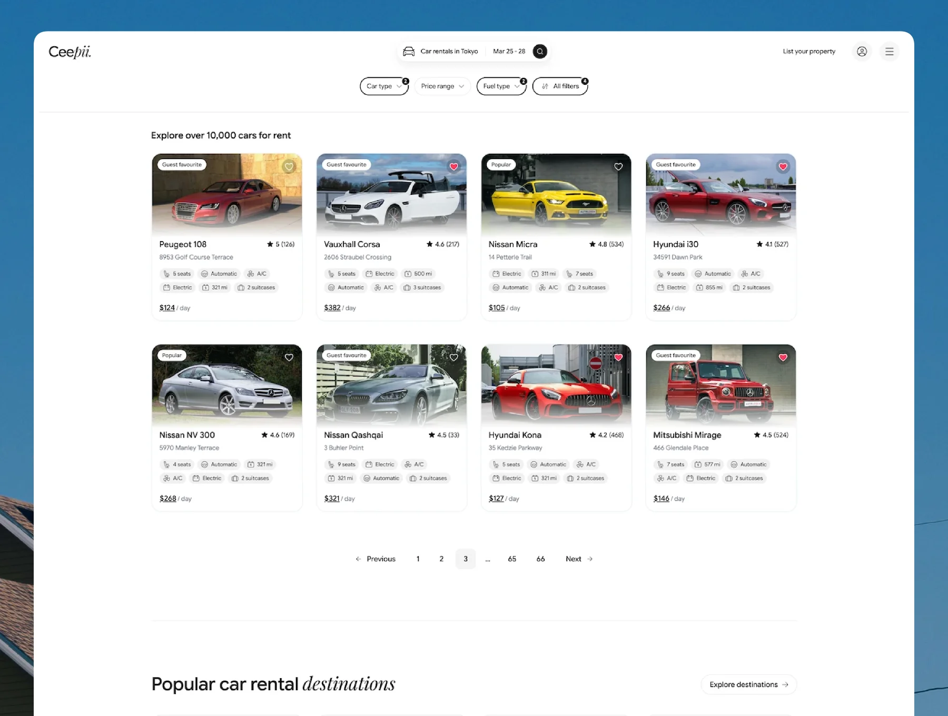Click the 855 mi tag on Hyundai i30

point(709,287)
